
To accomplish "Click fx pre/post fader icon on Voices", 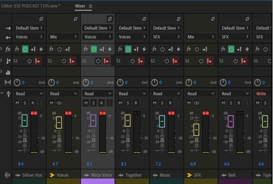I will click(68, 49).
